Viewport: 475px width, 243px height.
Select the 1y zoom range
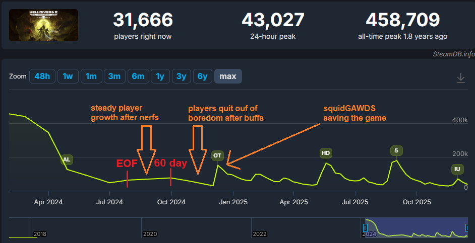[x=160, y=76]
